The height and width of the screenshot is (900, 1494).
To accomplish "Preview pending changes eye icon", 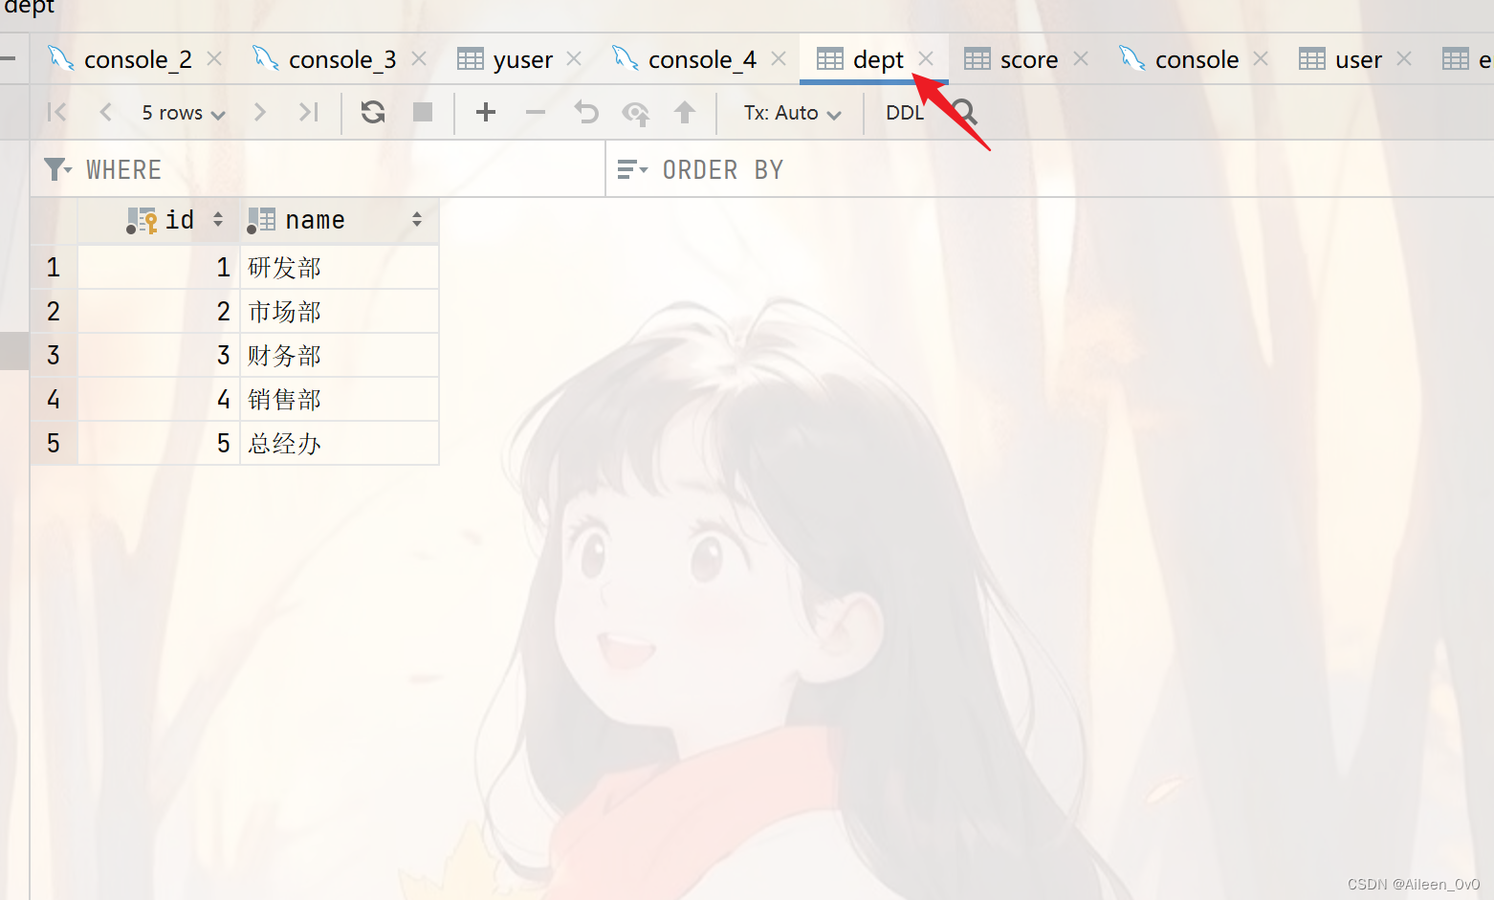I will coord(636,114).
